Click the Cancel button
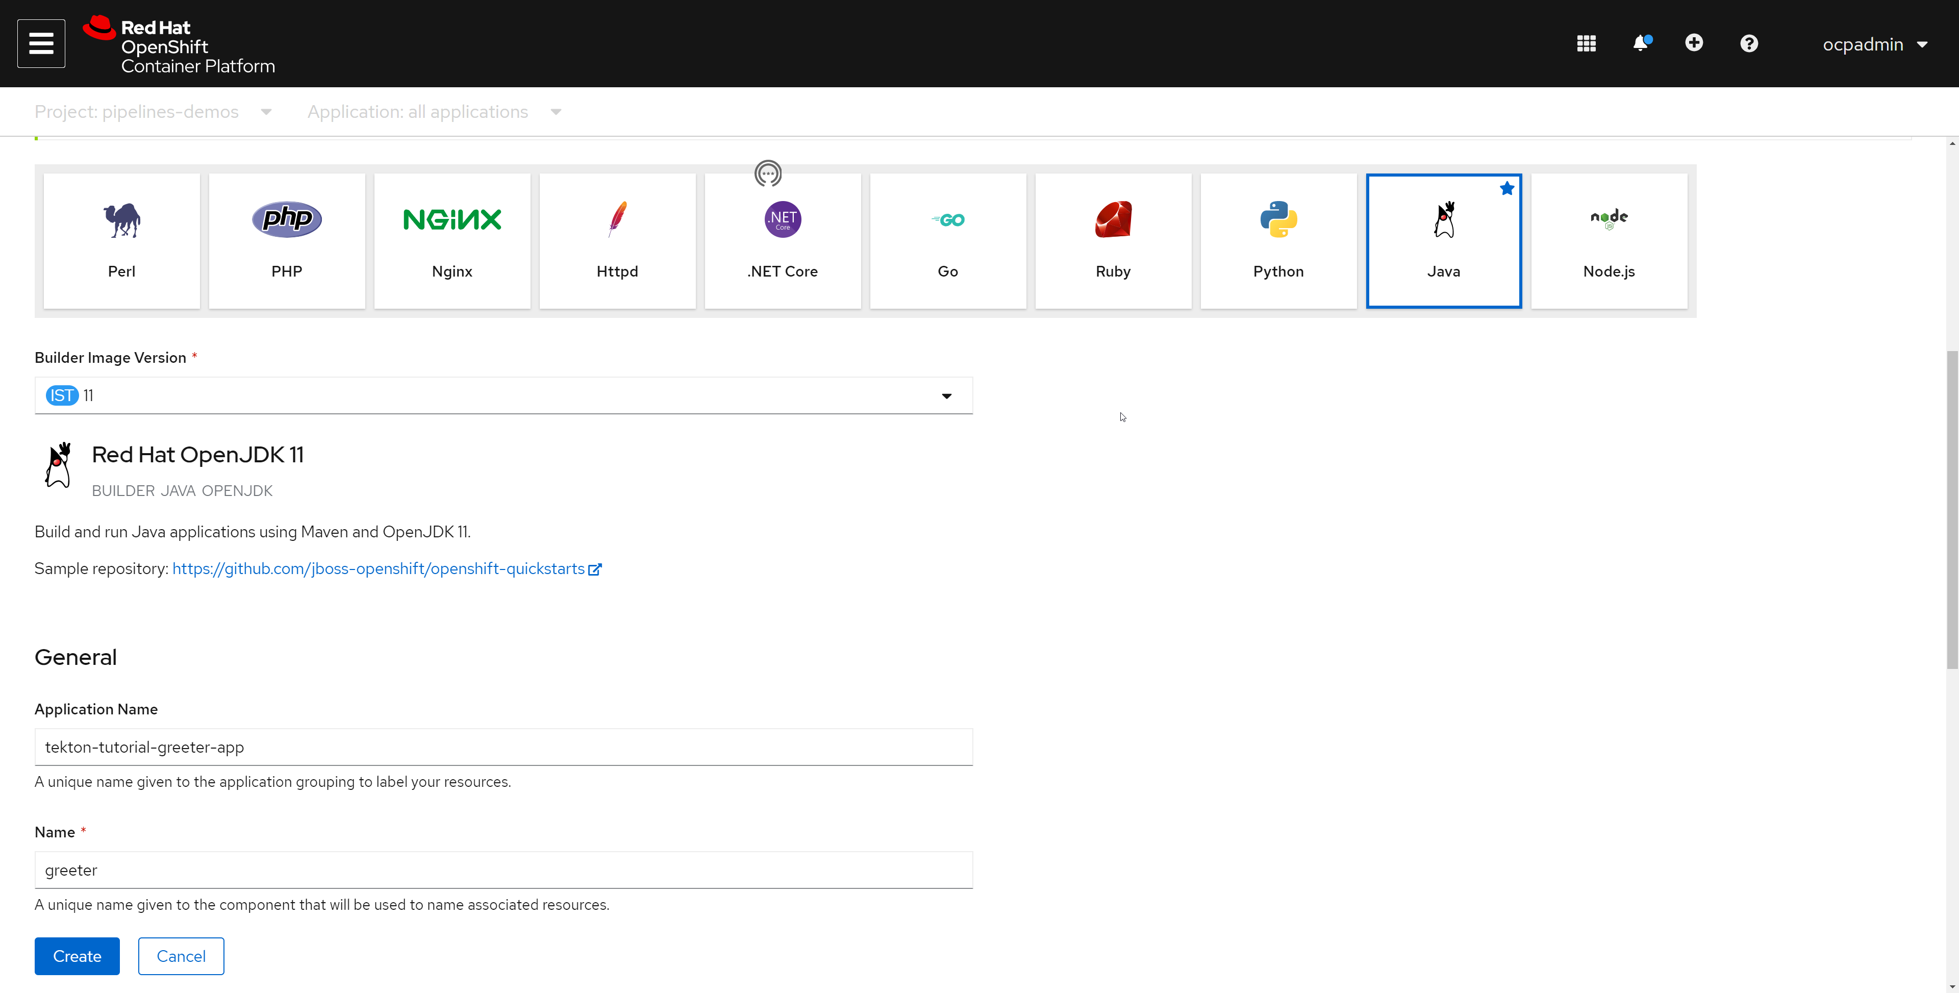Viewport: 1959px width, 993px height. point(181,956)
